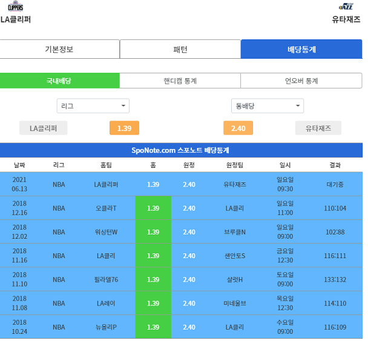368x346 pixels.
Task: Expand the 리그 dropdown
Action: (x=93, y=106)
